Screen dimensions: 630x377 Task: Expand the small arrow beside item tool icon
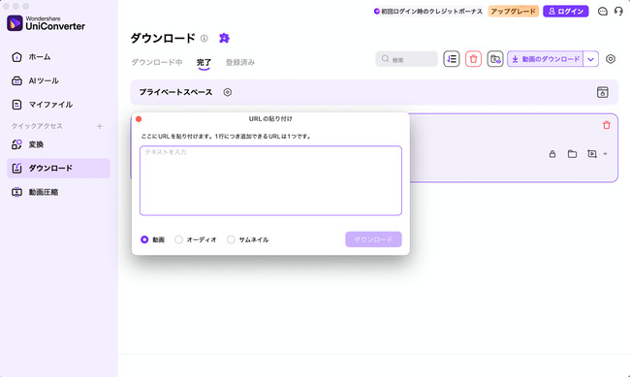pos(605,154)
